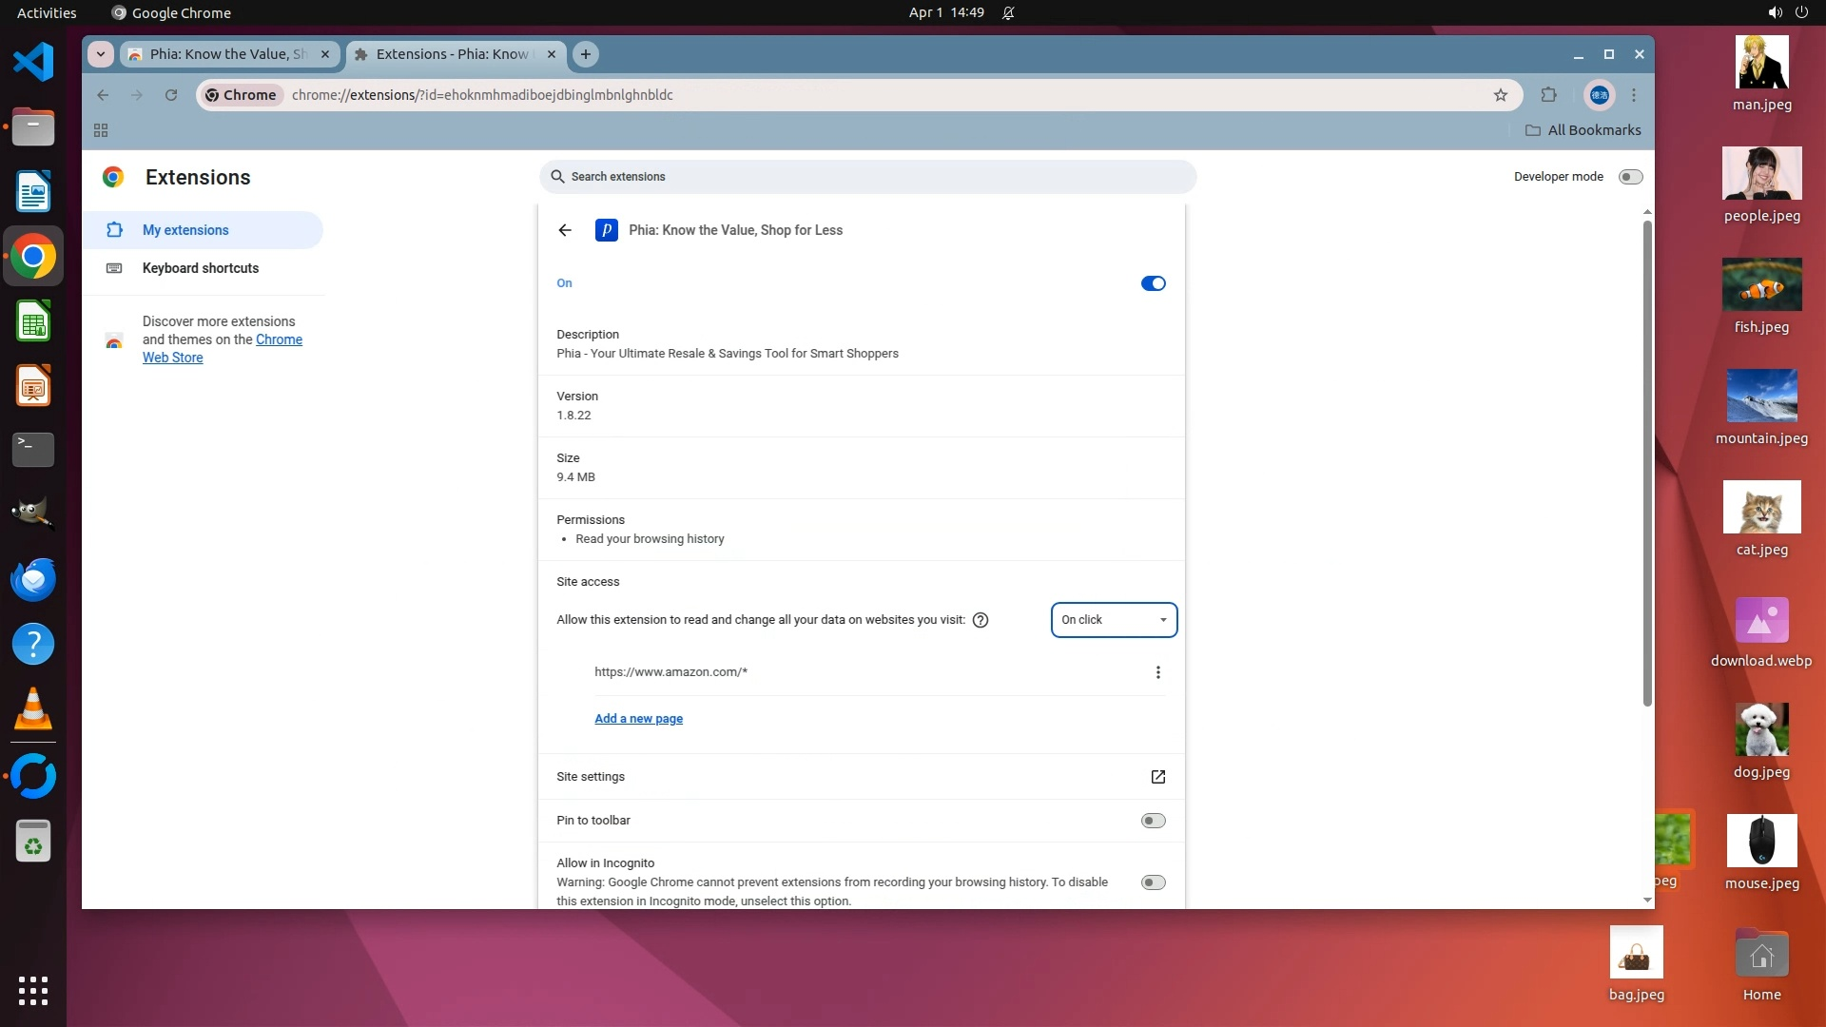Focus the Search extensions field

tap(867, 177)
